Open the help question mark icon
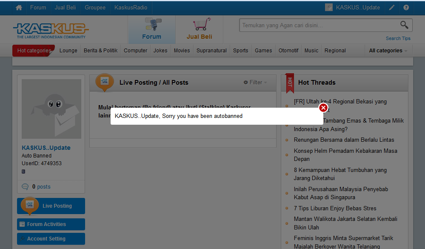The height and width of the screenshot is (249, 425). pos(406,8)
